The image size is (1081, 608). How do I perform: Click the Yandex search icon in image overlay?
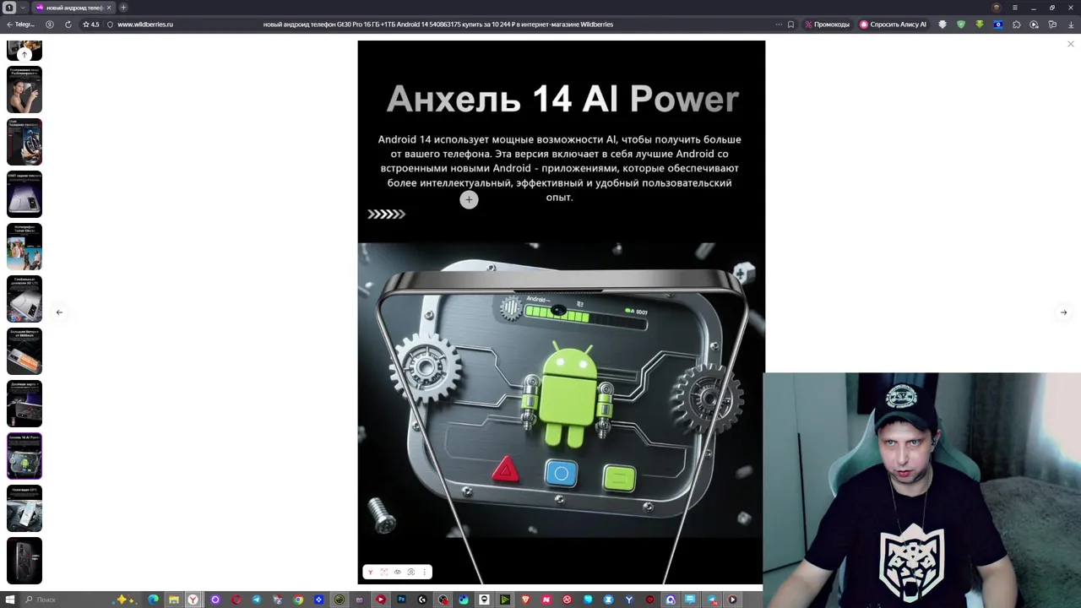pyautogui.click(x=370, y=572)
